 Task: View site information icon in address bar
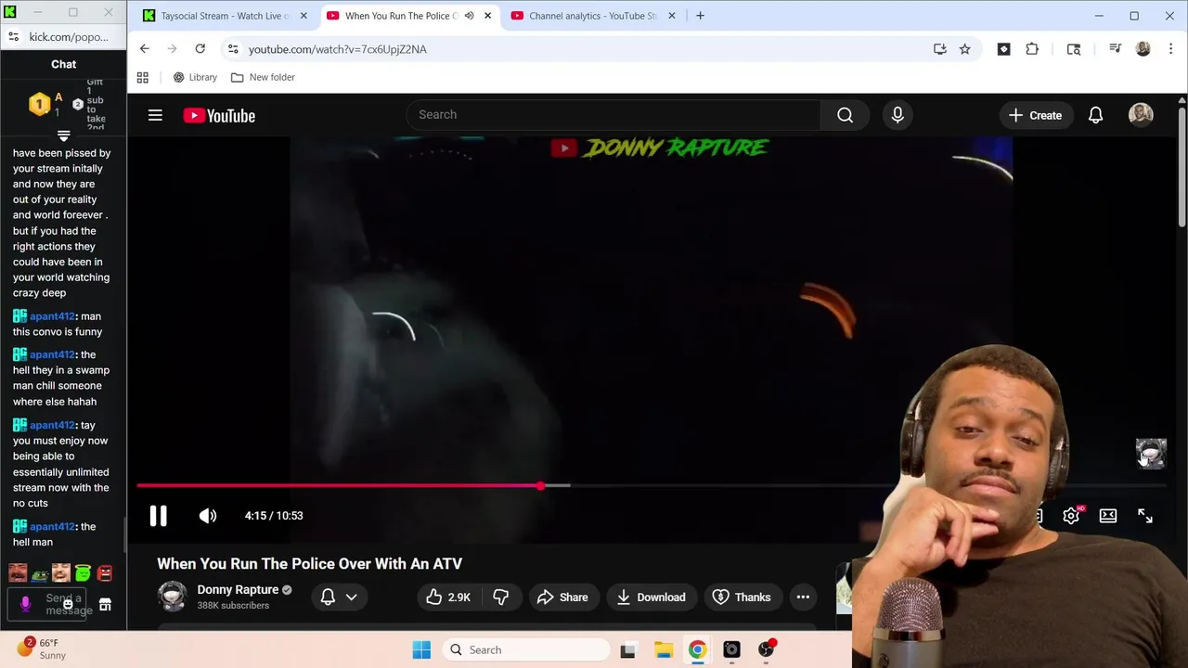tap(233, 49)
